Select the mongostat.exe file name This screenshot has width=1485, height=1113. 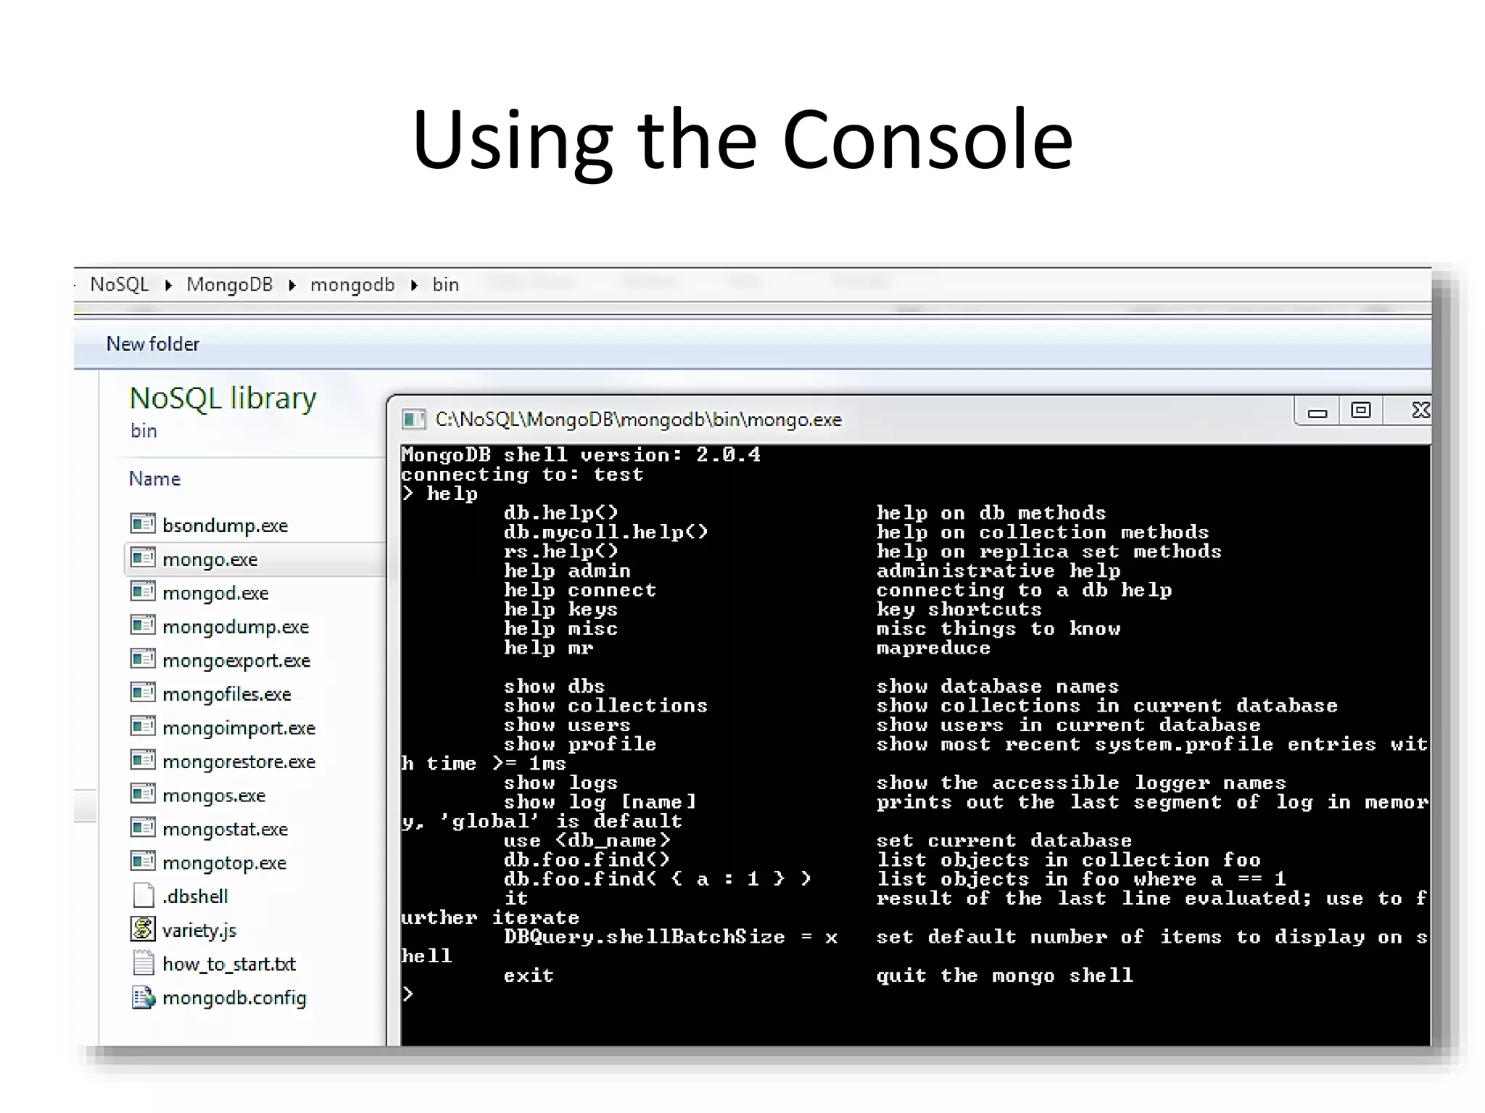(226, 830)
